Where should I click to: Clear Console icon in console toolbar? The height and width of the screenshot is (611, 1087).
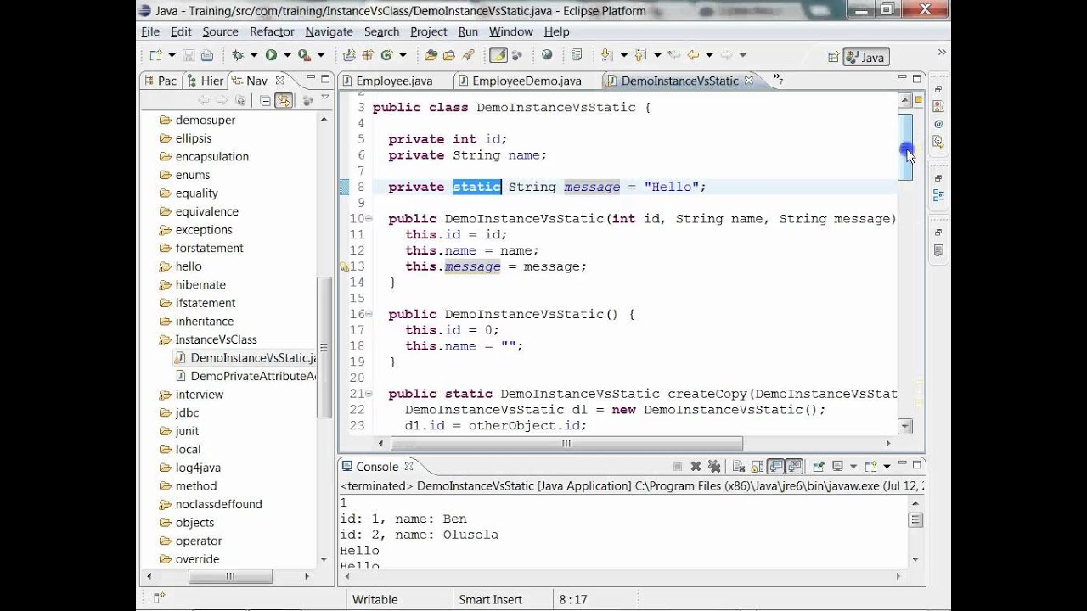click(738, 467)
